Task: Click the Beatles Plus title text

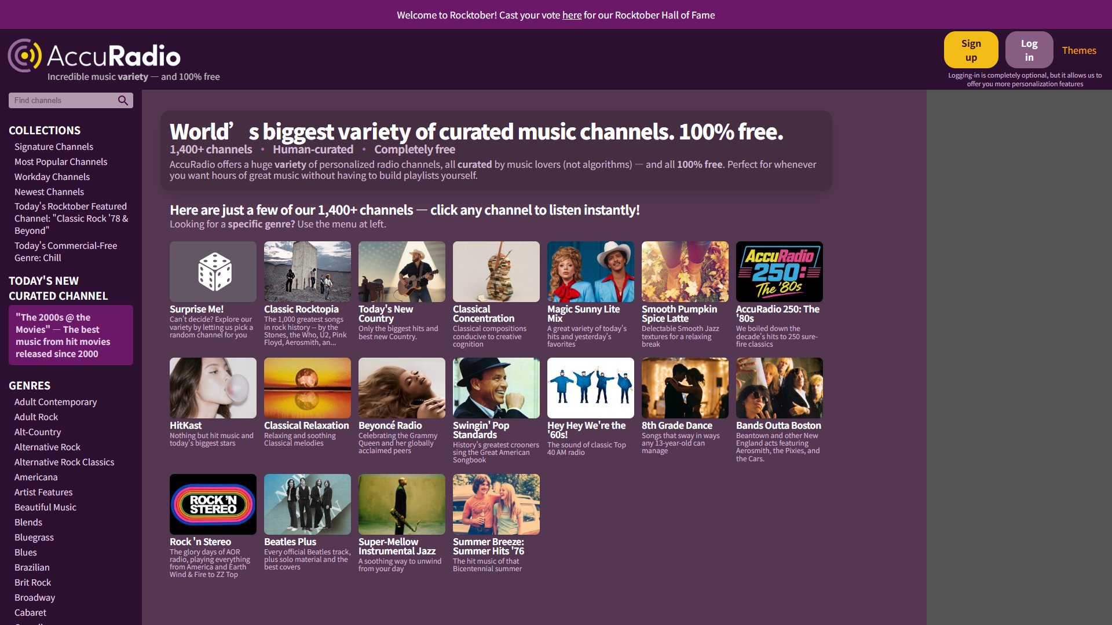Action: pos(290,542)
